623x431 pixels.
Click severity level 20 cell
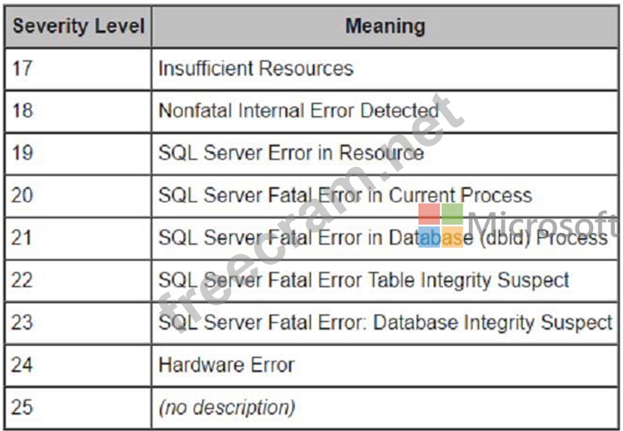point(78,196)
